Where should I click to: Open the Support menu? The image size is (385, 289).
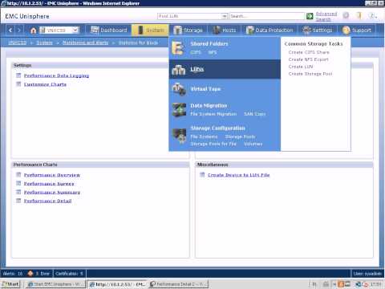357,31
